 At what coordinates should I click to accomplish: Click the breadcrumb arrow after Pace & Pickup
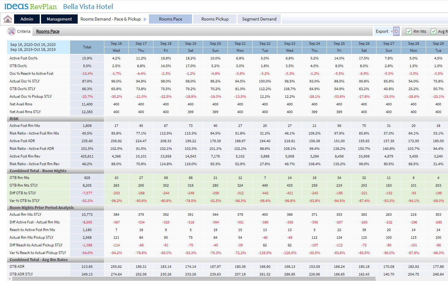145,19
